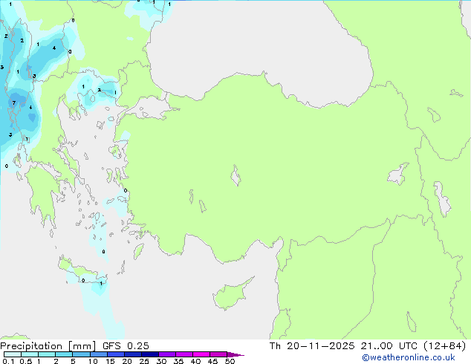Pick the 10–15 mm legend swatch
The height and width of the screenshot is (364, 471).
tap(98, 354)
